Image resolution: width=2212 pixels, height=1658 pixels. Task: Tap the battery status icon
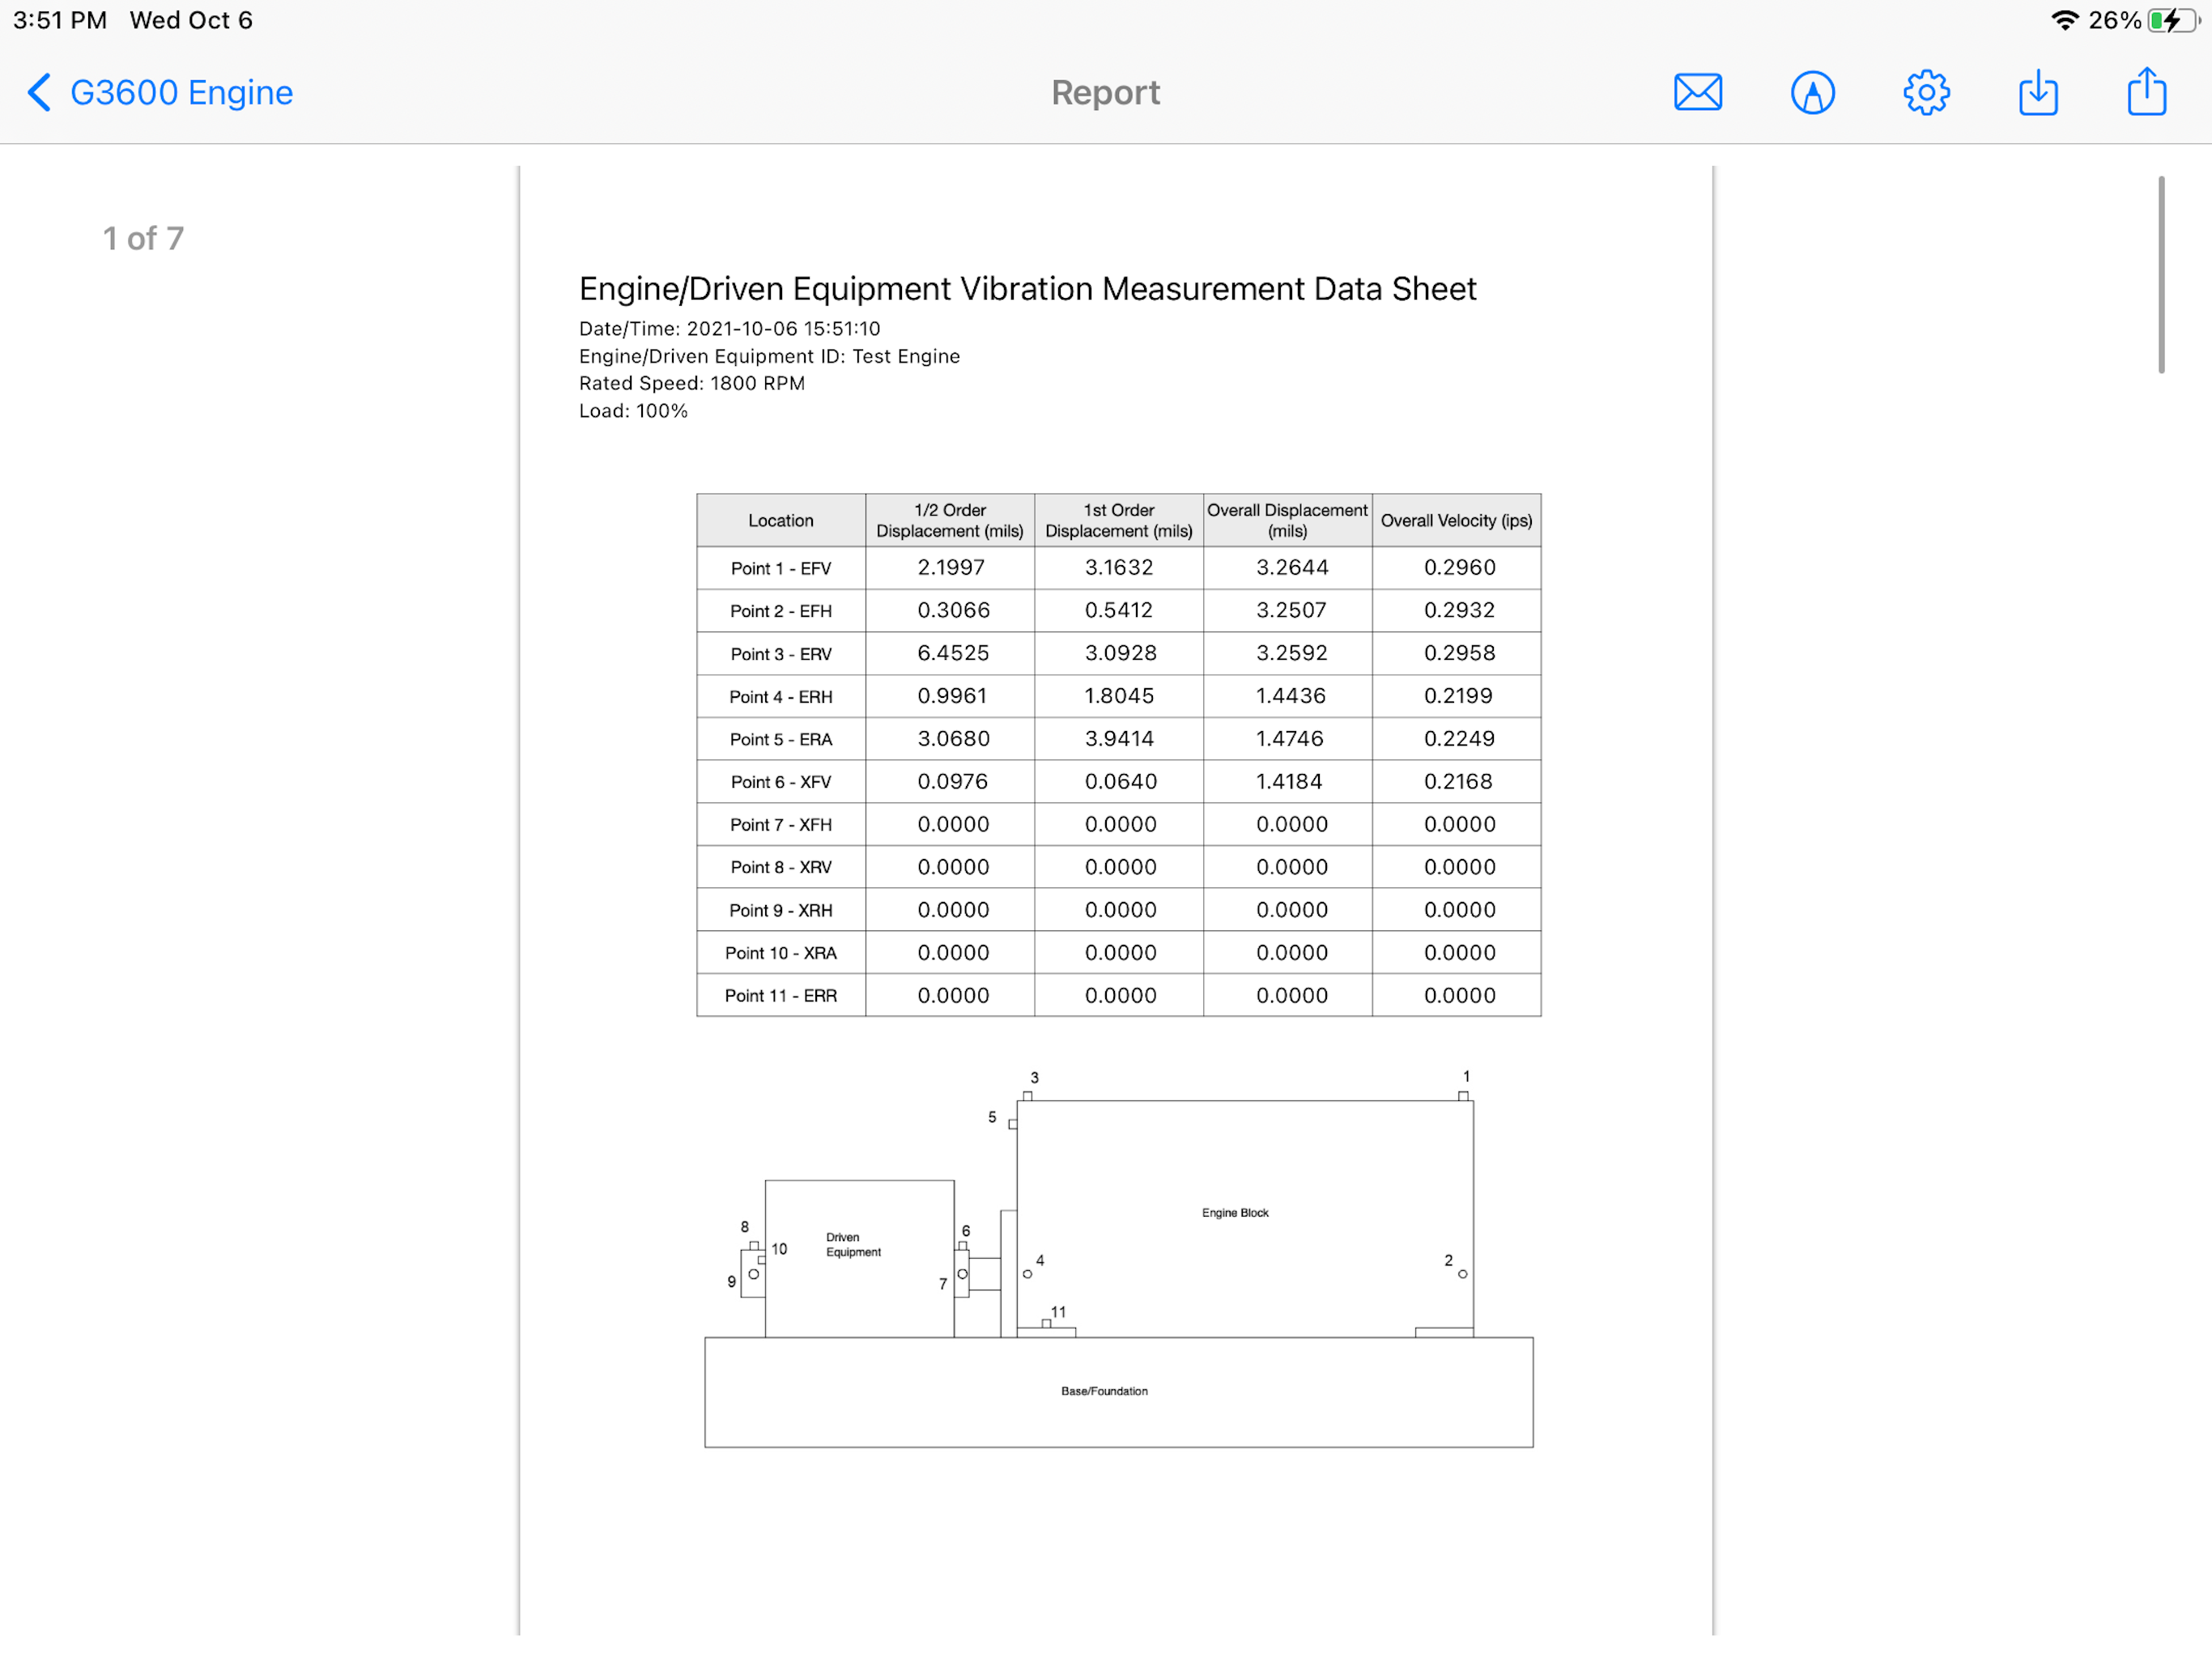(x=2173, y=20)
